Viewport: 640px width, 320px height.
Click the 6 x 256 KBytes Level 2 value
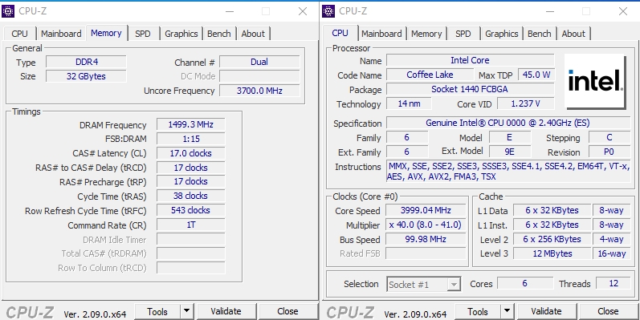pos(552,239)
